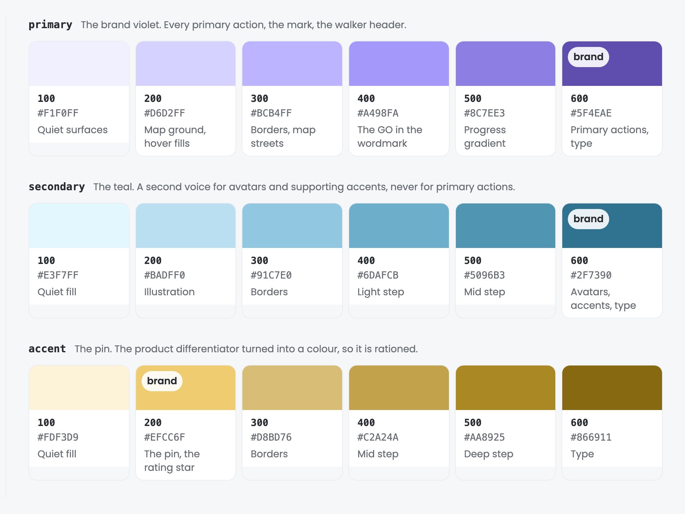
Task: Click 'Primary actions, type' description
Action: pyautogui.click(x=610, y=136)
